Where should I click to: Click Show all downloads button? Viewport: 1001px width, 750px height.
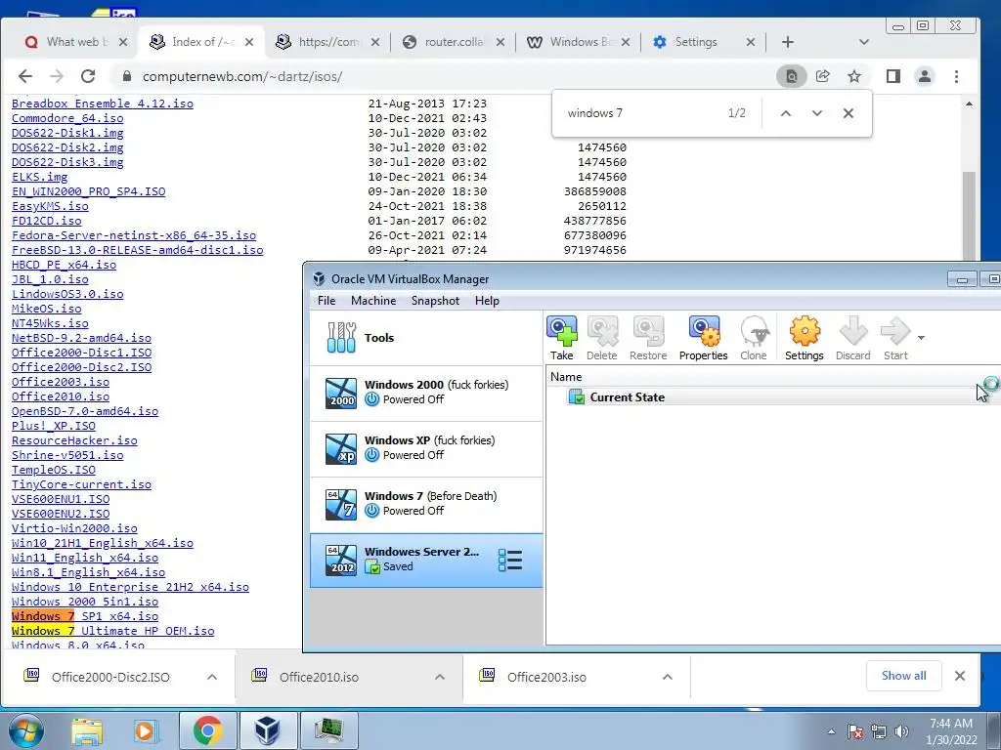[904, 676]
